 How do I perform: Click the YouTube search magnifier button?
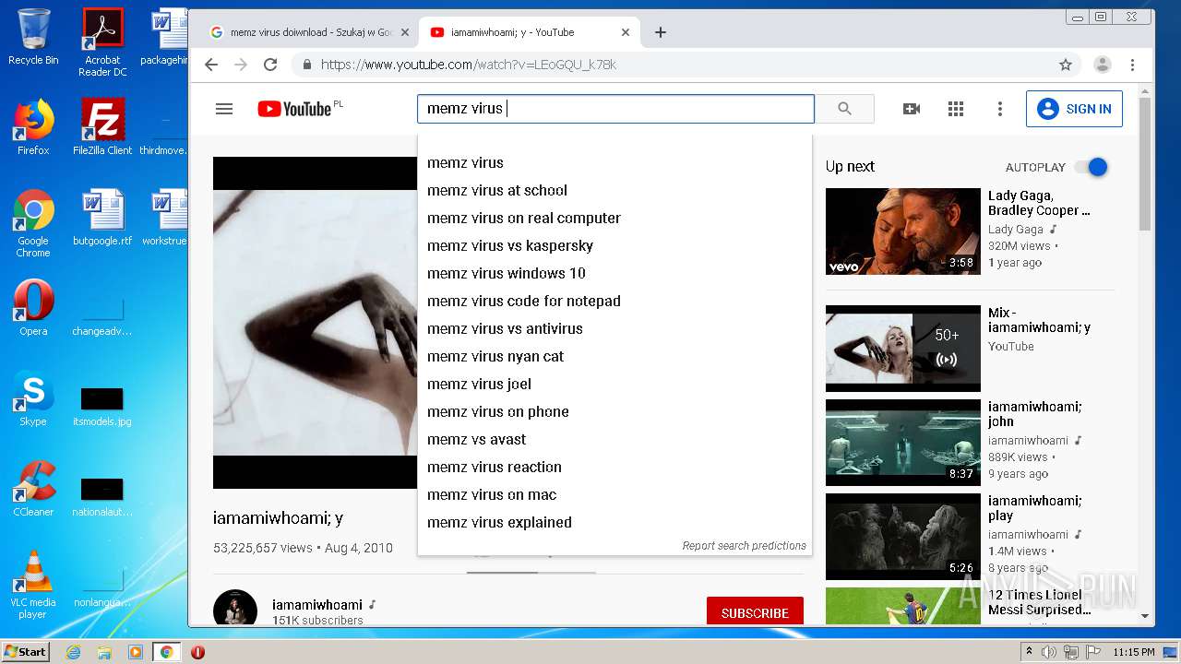pos(844,109)
